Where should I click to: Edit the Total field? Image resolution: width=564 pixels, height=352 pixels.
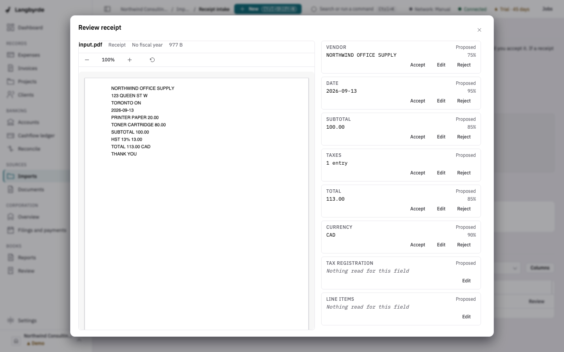click(x=441, y=209)
